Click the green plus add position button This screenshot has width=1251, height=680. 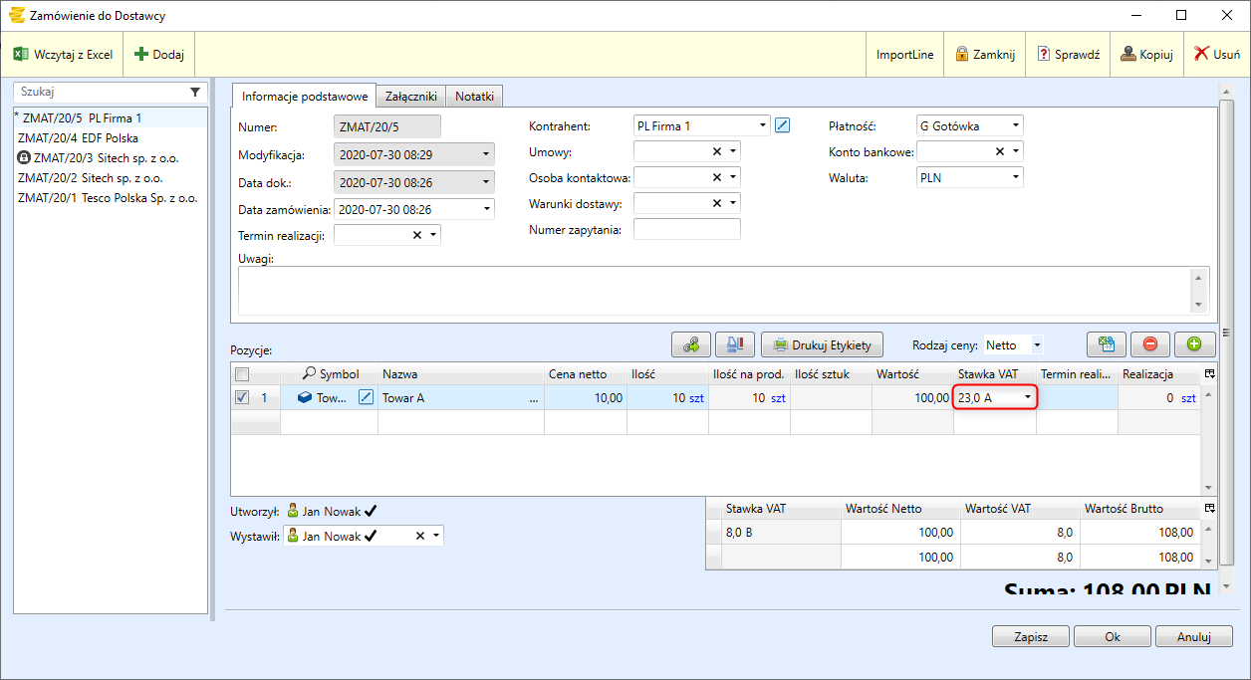(x=1194, y=344)
